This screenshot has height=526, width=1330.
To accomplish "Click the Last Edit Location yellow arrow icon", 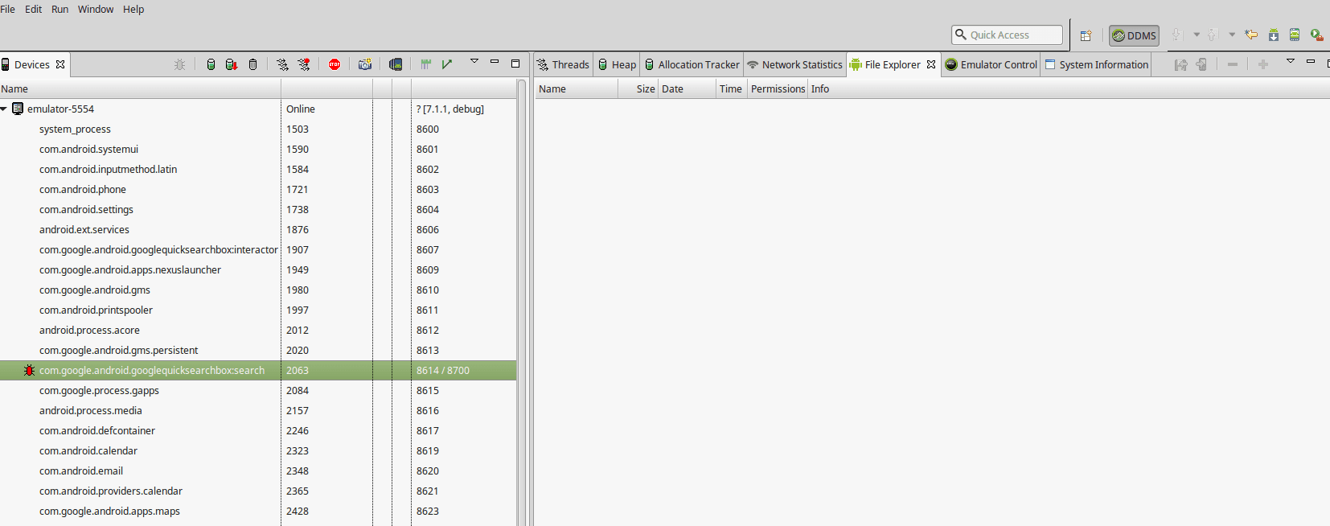I will click(x=1251, y=35).
